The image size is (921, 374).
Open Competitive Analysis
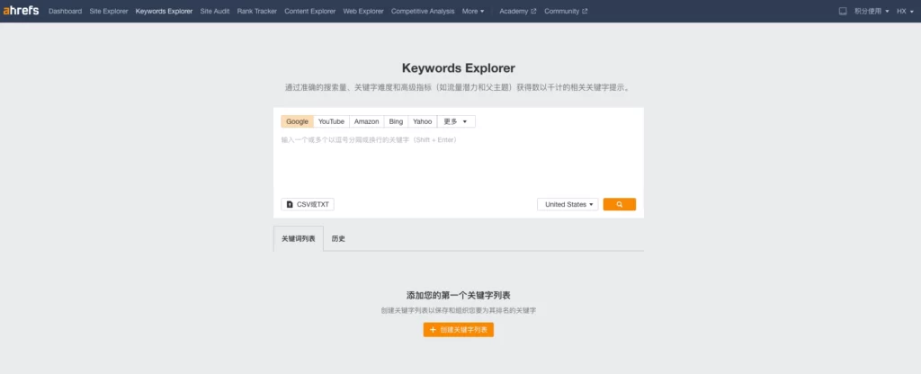pyautogui.click(x=423, y=11)
